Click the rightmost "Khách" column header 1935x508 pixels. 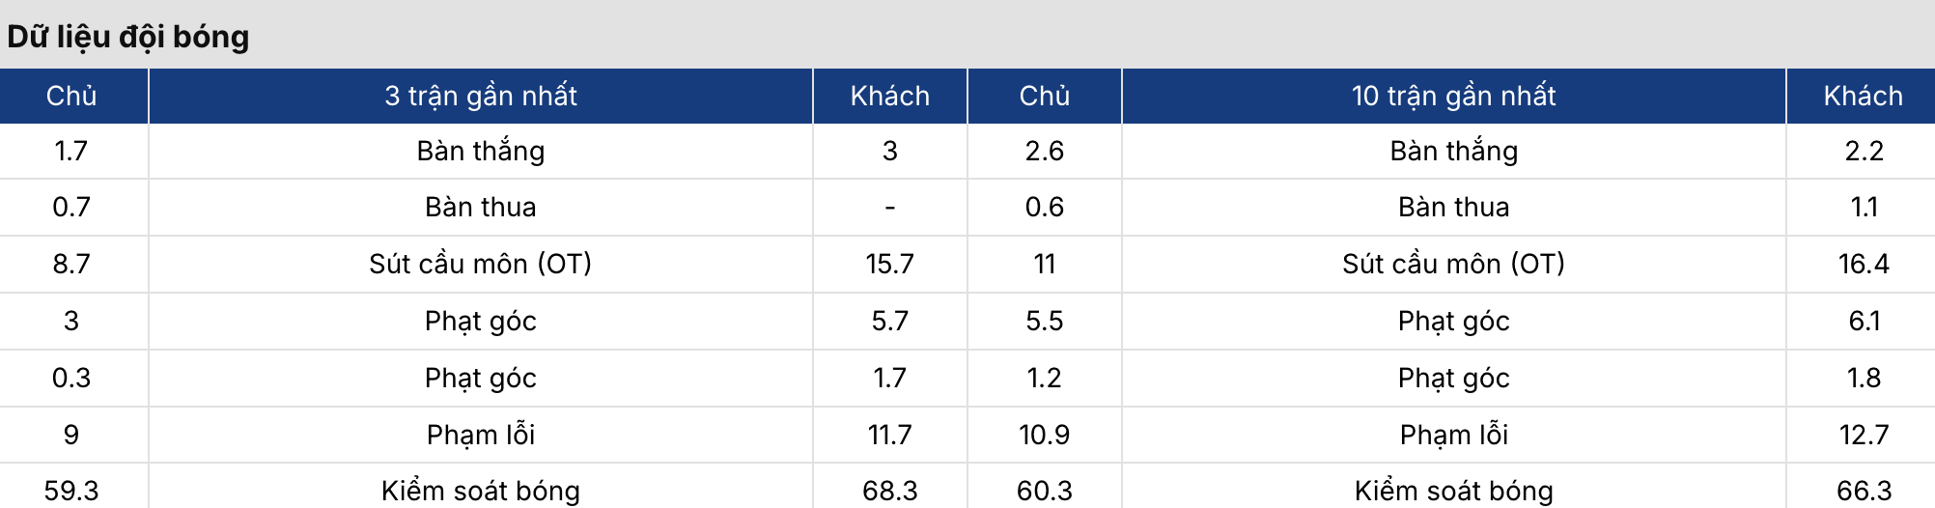coord(1863,96)
